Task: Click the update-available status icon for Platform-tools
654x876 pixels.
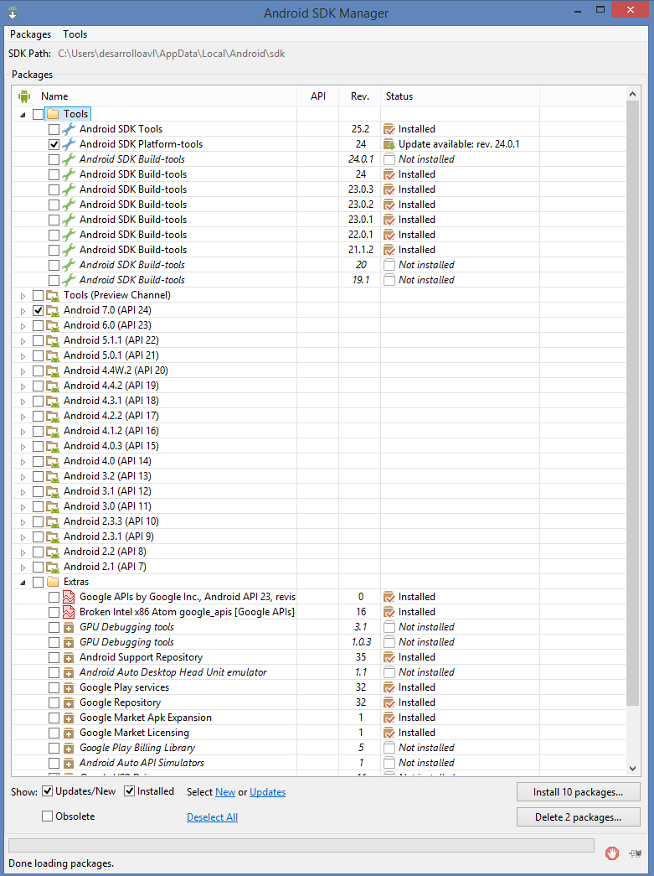Action: point(389,144)
